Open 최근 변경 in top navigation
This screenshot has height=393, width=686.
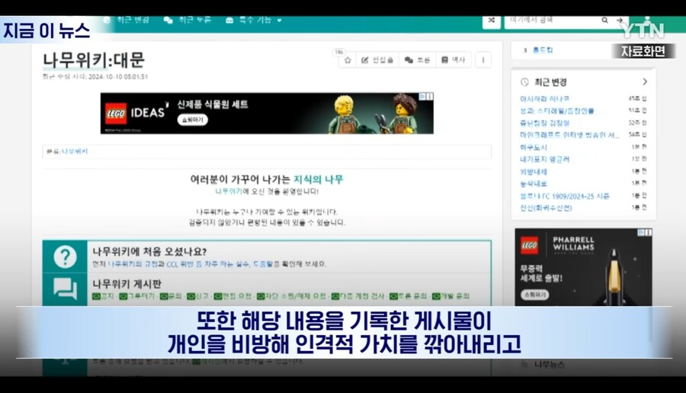click(x=127, y=20)
